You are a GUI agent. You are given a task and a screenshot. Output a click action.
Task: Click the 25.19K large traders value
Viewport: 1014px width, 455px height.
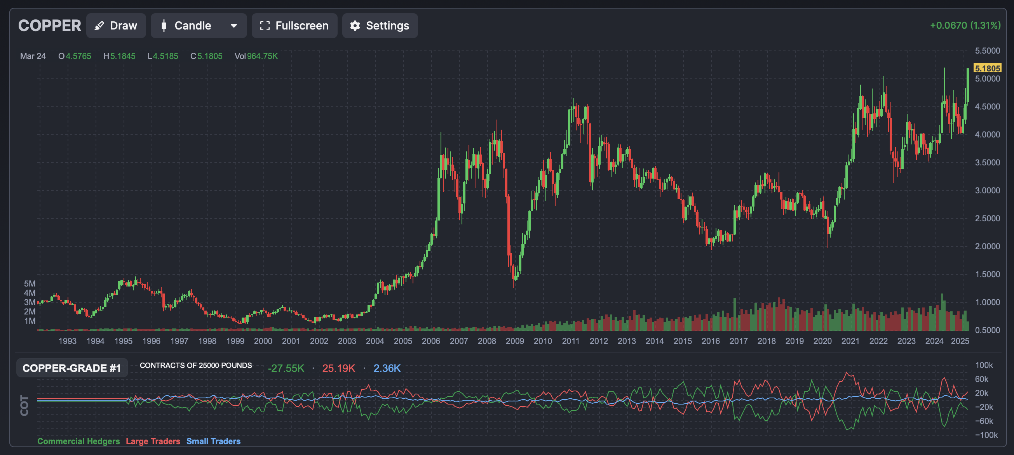coord(338,368)
